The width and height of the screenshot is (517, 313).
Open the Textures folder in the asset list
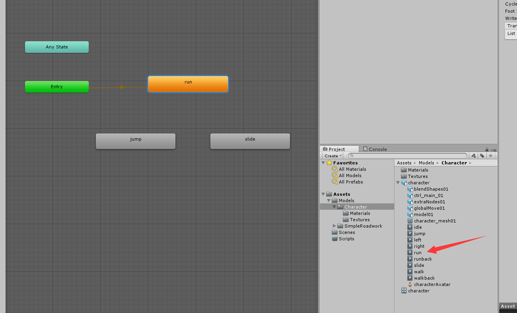click(414, 176)
